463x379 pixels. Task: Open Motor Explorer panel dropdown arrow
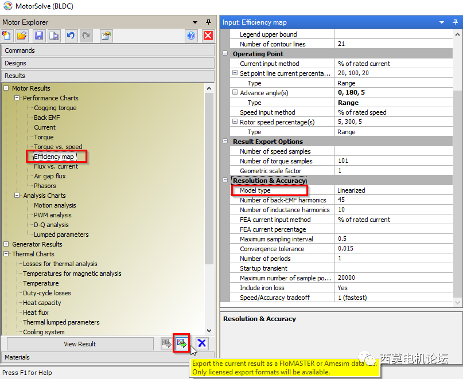(x=195, y=22)
